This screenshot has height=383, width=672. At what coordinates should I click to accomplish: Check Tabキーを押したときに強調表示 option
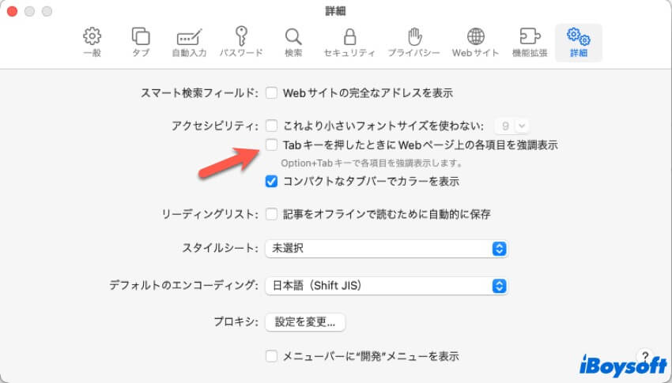pyautogui.click(x=271, y=145)
